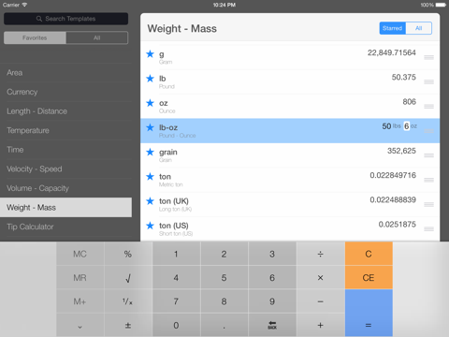The image size is (449, 337).
Task: Switch the unit list to Starred only
Action: coord(392,28)
